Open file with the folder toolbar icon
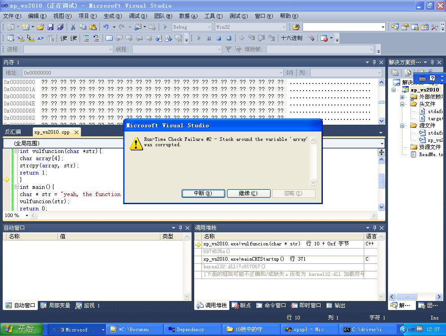 (x=40, y=27)
